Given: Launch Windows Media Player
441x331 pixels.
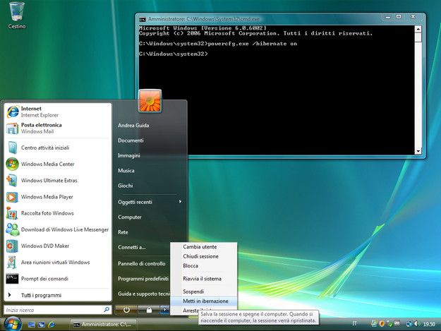Looking at the screenshot, I should click(x=58, y=197).
